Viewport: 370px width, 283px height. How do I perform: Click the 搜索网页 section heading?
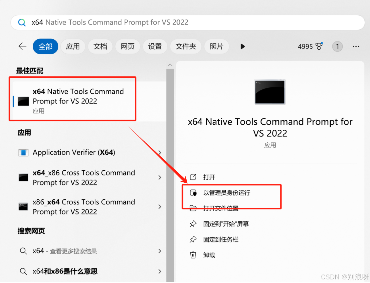click(x=31, y=231)
